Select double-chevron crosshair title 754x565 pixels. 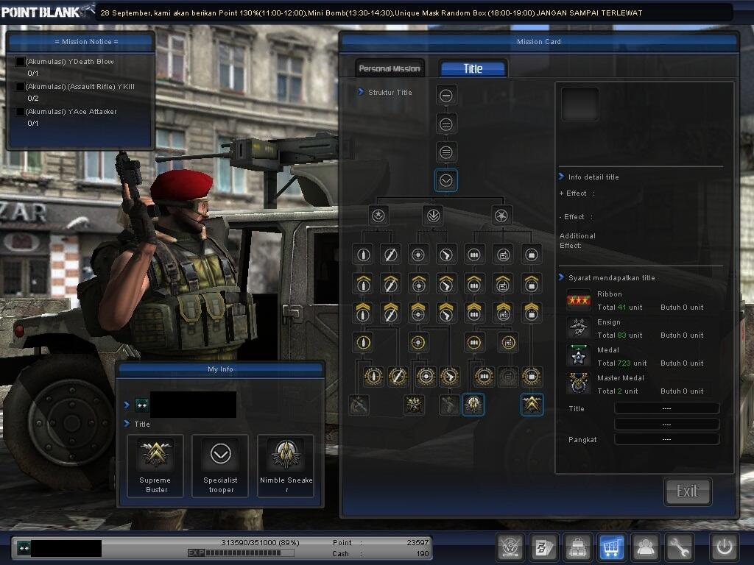coord(418,312)
